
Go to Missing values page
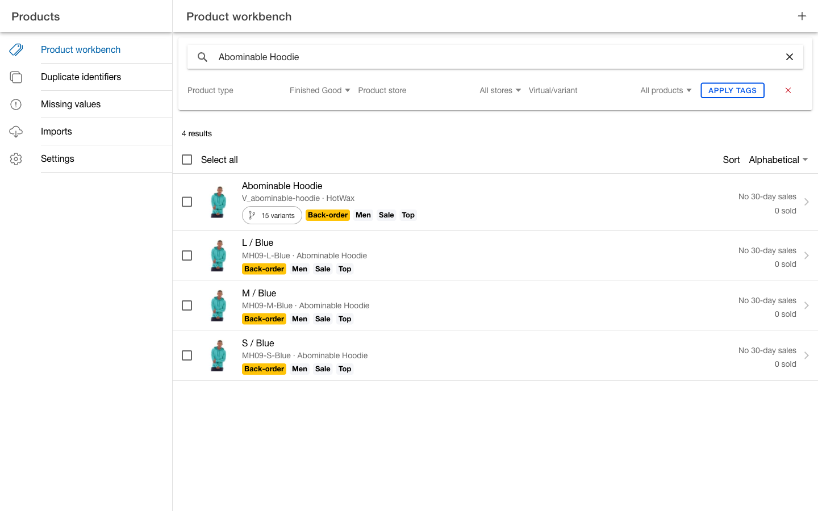coord(70,104)
